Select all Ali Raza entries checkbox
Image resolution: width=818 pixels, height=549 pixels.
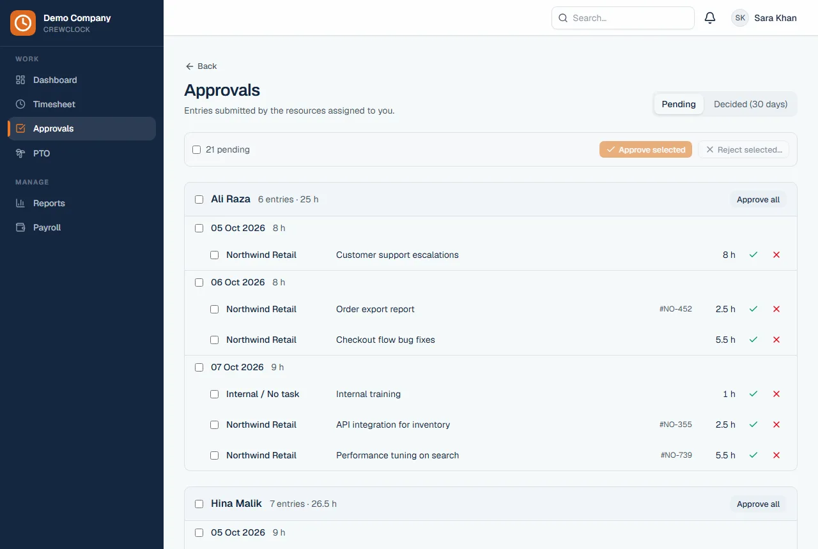199,200
